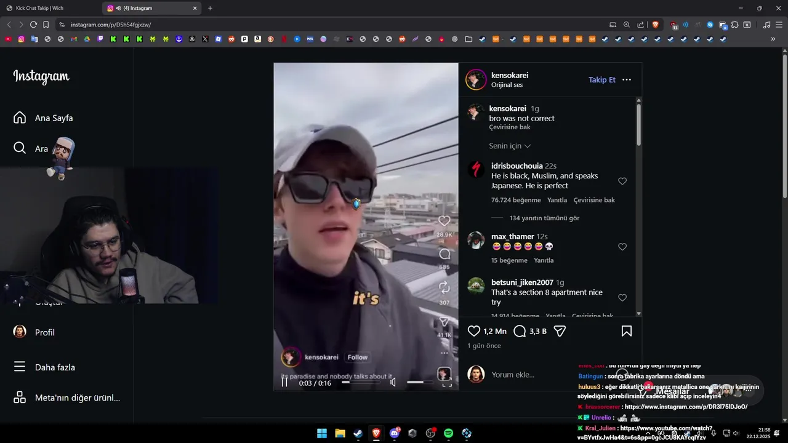
Task: Like max_thamer's comment
Action: (x=622, y=247)
